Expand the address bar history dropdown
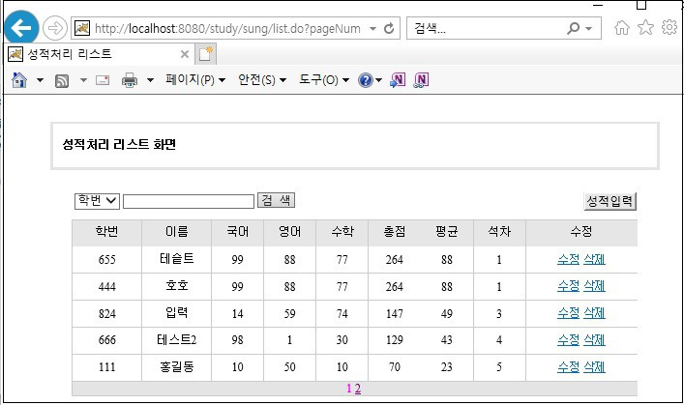This screenshot has height=405, width=684. point(373,29)
